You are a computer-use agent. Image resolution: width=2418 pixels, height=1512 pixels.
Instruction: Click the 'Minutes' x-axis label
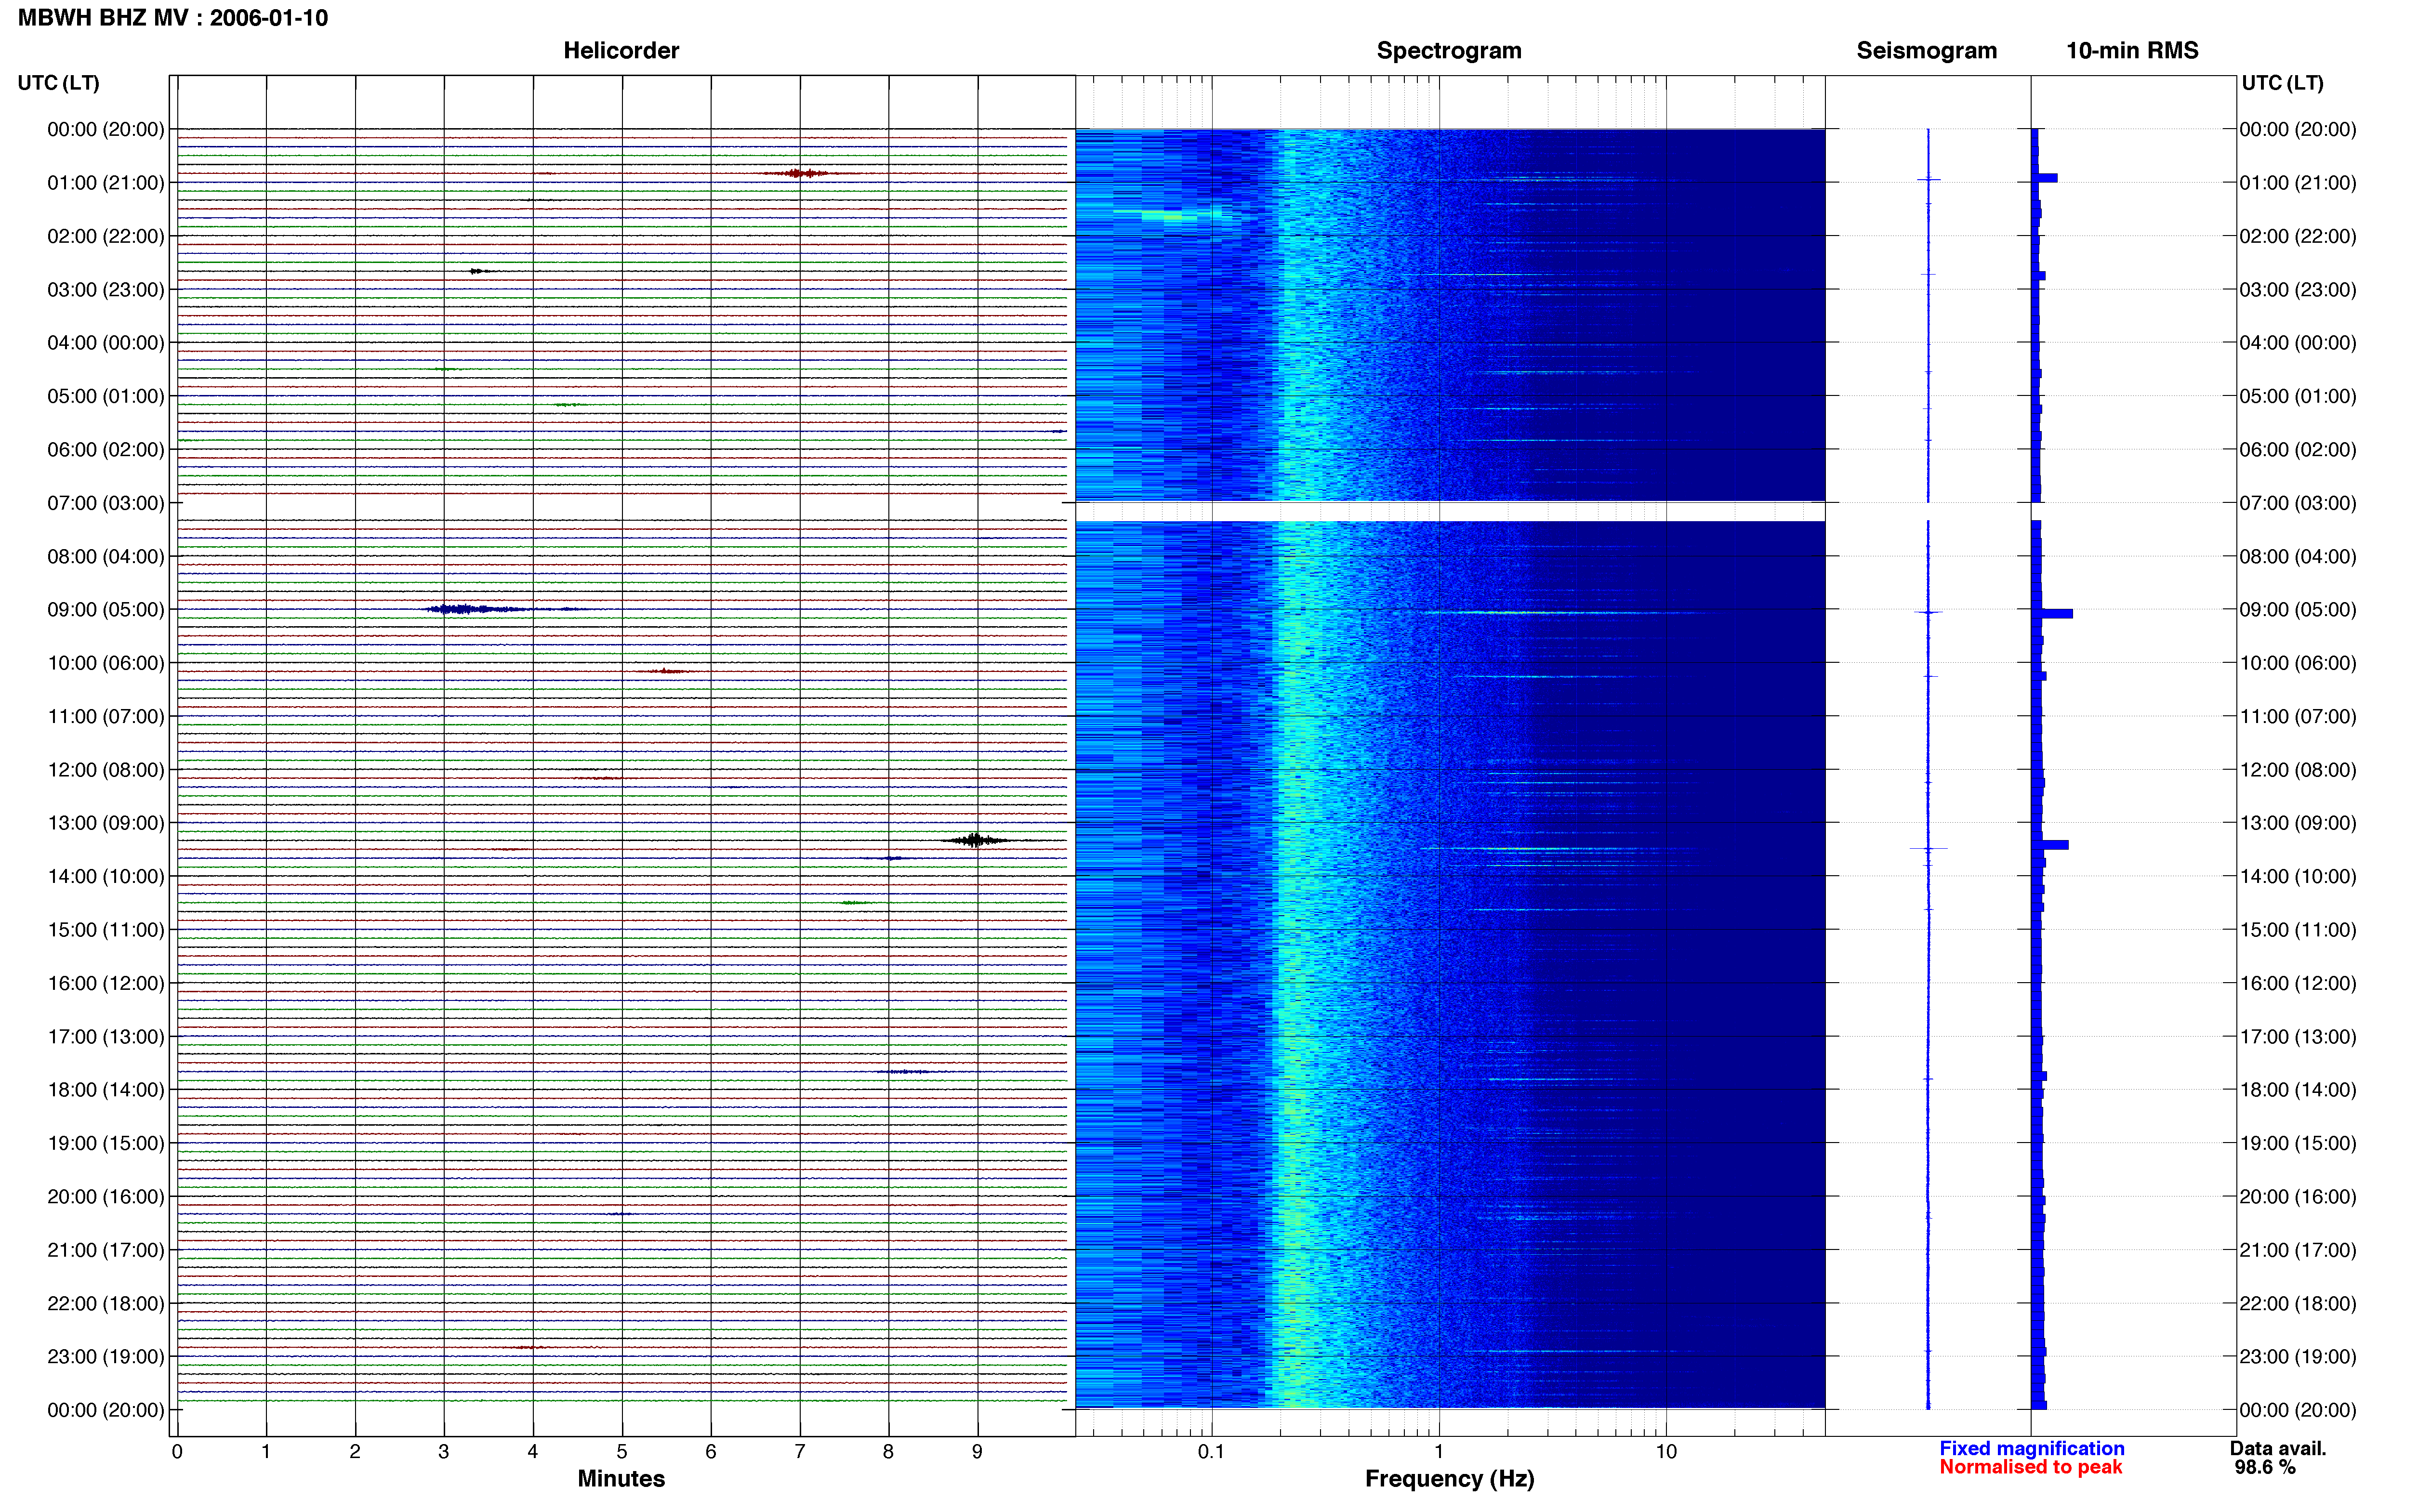[621, 1478]
